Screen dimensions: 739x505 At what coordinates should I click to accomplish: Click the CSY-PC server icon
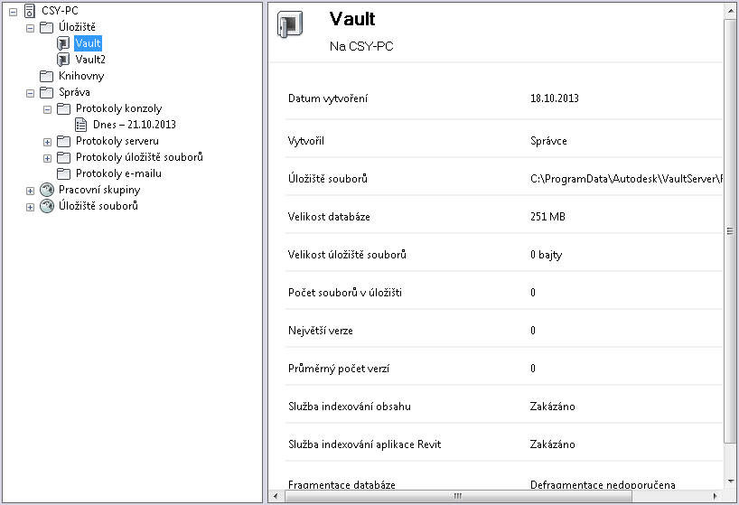coord(30,10)
